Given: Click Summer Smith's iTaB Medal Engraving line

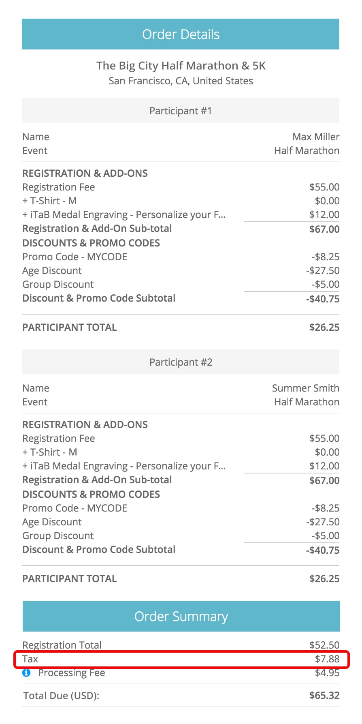Looking at the screenshot, I should pyautogui.click(x=124, y=466).
